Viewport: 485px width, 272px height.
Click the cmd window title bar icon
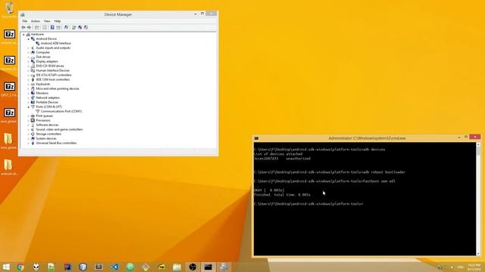[x=256, y=138]
